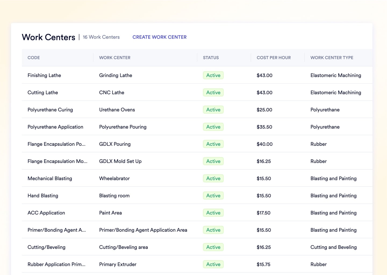Click the CREATE WORK CENTER link
387x275 pixels.
coord(159,37)
